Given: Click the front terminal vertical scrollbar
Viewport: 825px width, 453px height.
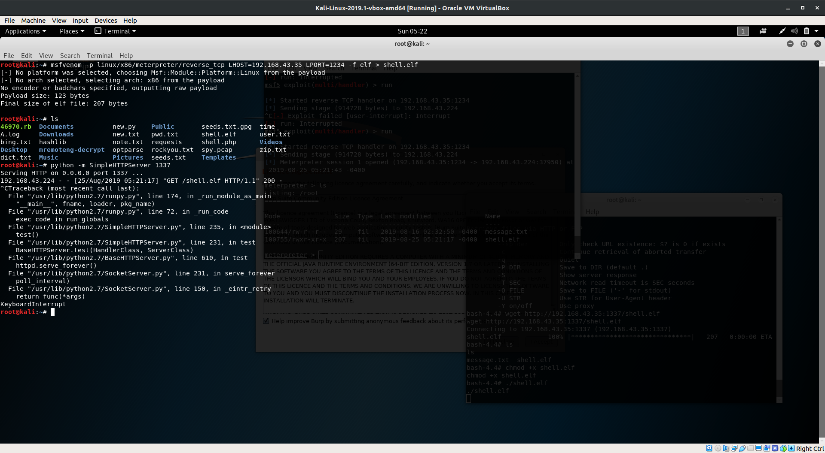Looking at the screenshot, I should tap(822, 252).
